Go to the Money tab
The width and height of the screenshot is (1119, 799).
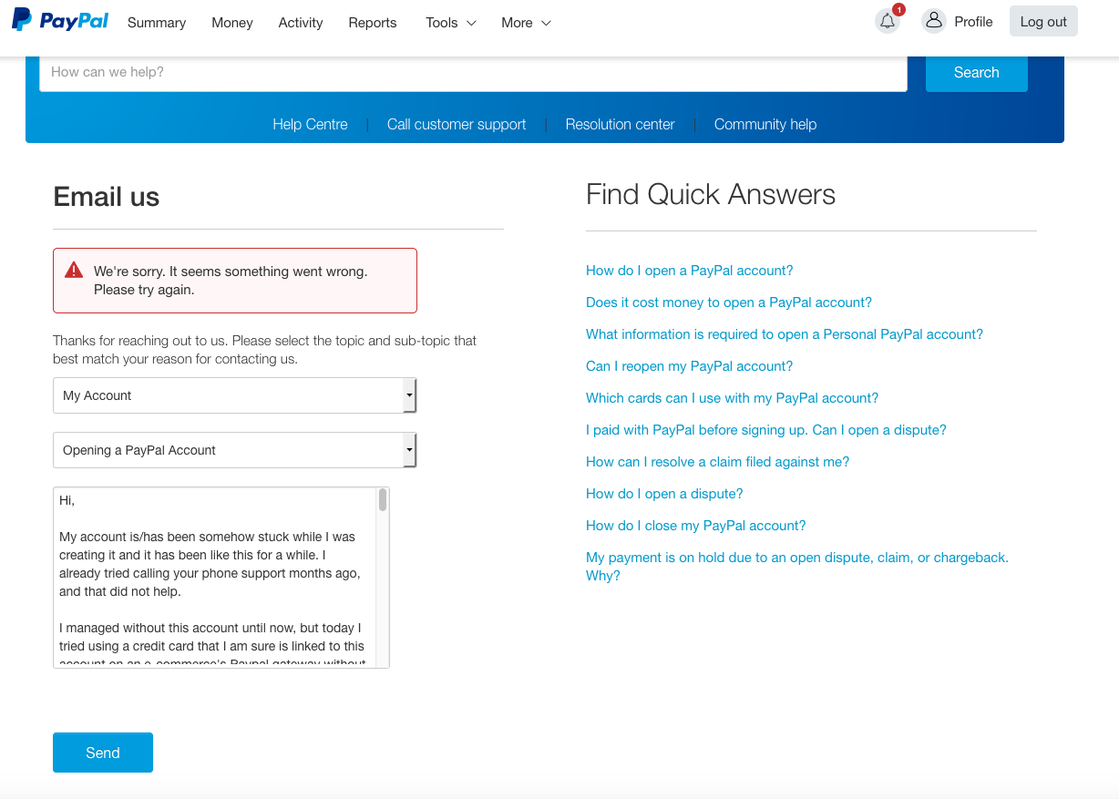coord(232,23)
